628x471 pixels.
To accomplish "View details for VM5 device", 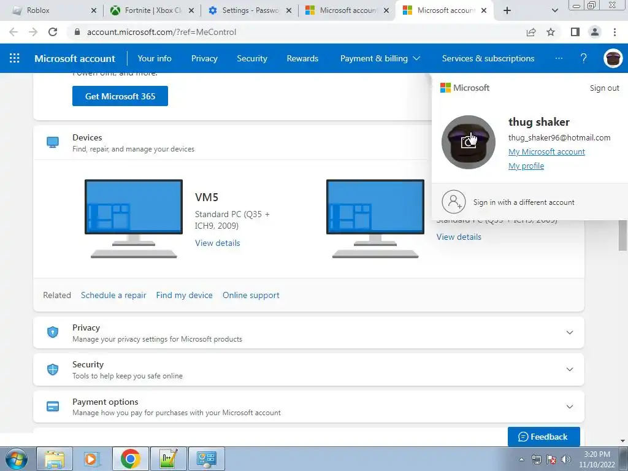I will click(x=218, y=243).
